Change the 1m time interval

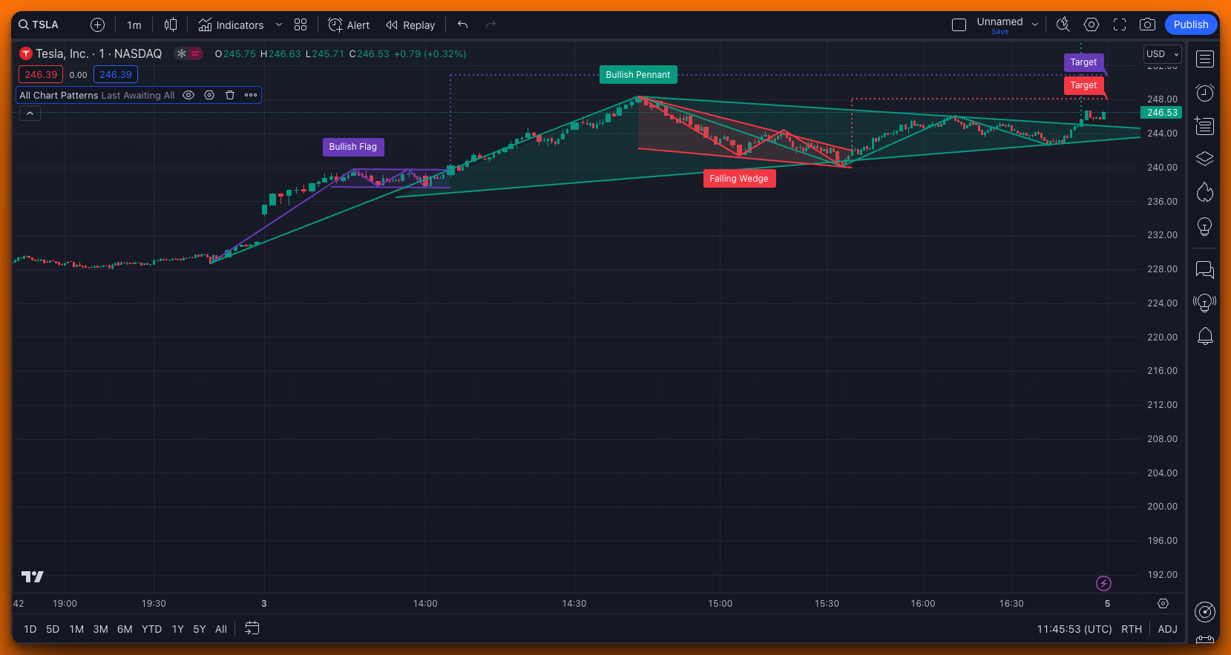(134, 24)
